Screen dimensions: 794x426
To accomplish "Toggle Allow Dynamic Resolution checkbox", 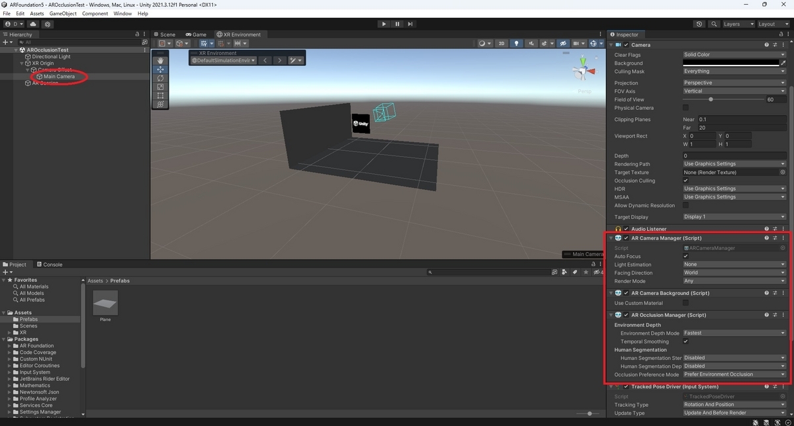I will pos(685,205).
